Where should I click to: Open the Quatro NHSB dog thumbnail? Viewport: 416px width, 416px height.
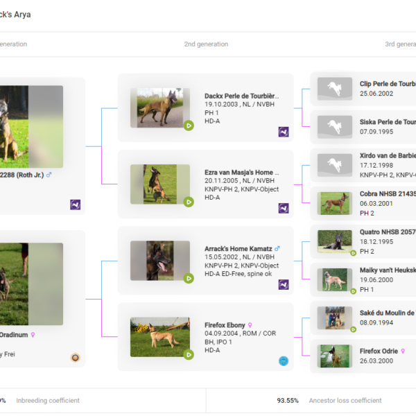tap(335, 241)
